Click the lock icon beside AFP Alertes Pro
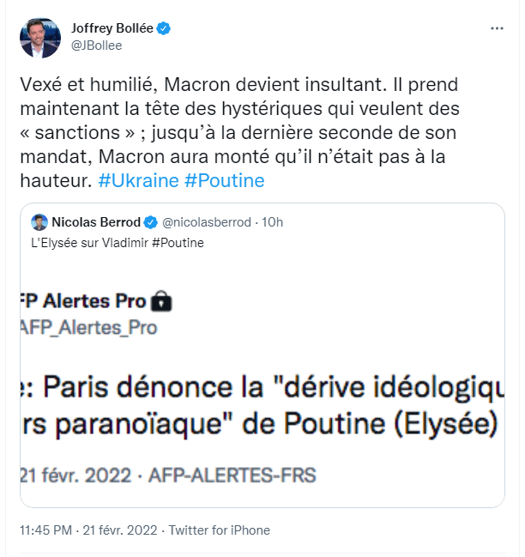 pos(161,301)
